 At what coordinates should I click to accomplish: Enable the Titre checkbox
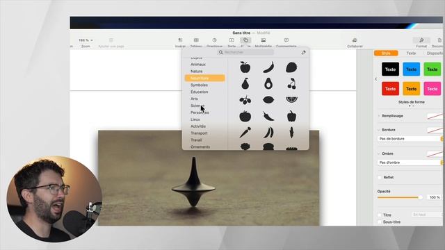pos(380,215)
